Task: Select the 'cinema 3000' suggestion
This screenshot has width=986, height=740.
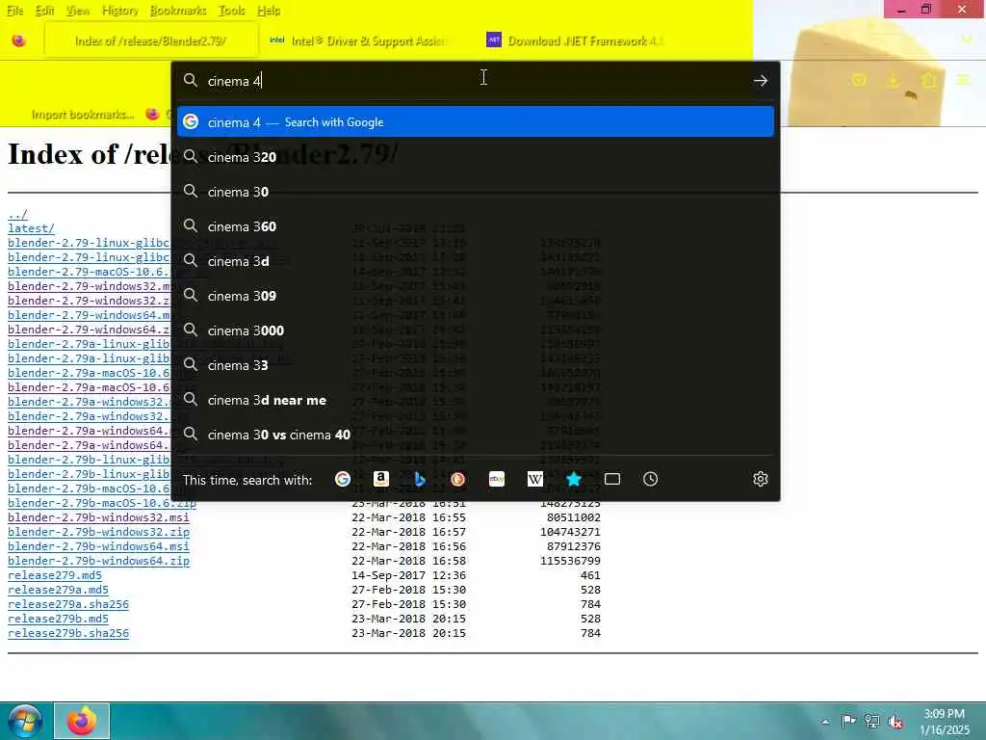Action: click(x=476, y=330)
